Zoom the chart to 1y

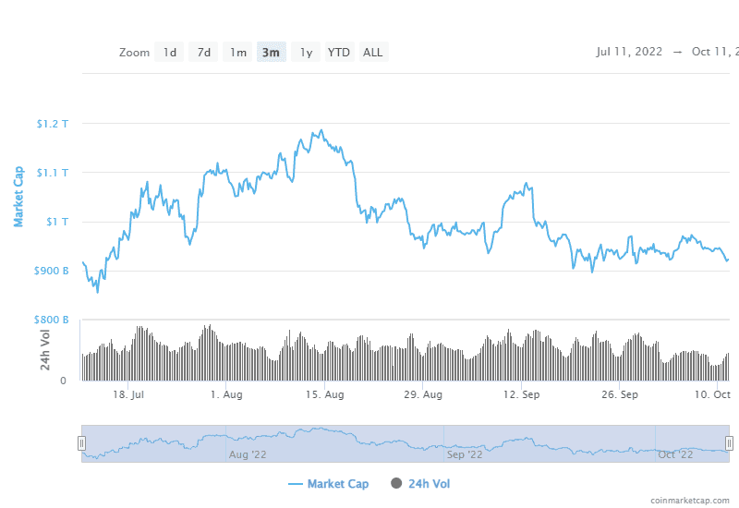point(306,53)
